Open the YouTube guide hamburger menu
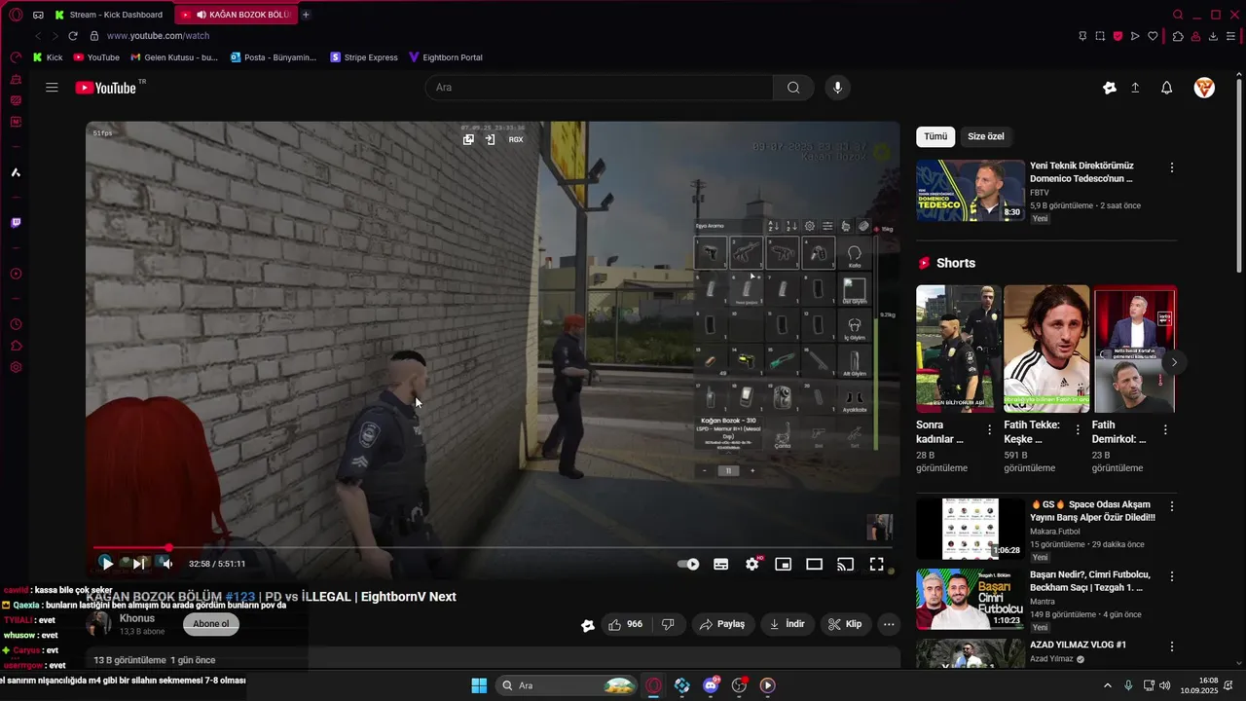 coord(52,88)
